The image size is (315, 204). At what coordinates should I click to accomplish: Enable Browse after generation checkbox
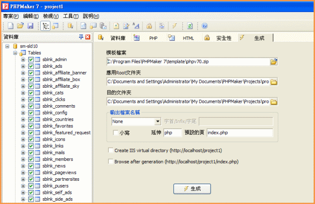[x=110, y=162]
